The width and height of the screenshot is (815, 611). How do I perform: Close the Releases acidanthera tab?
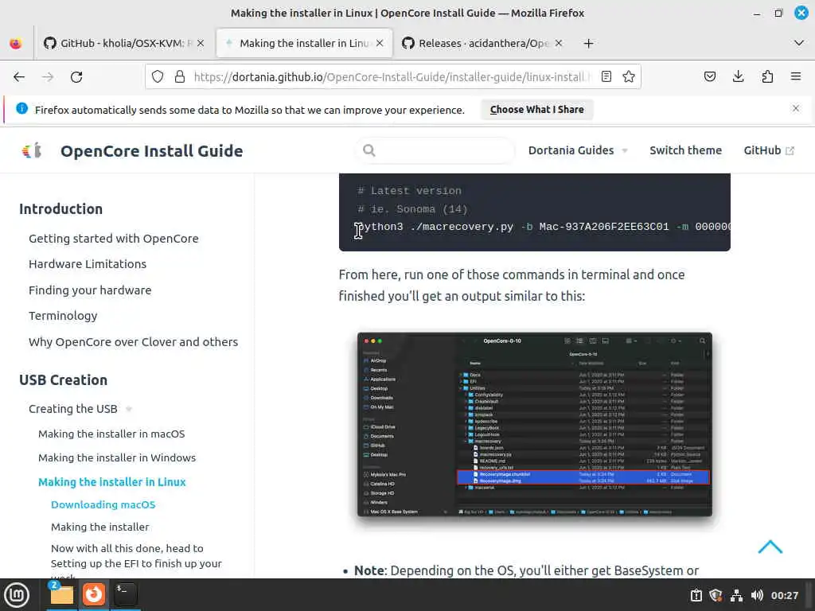(559, 43)
